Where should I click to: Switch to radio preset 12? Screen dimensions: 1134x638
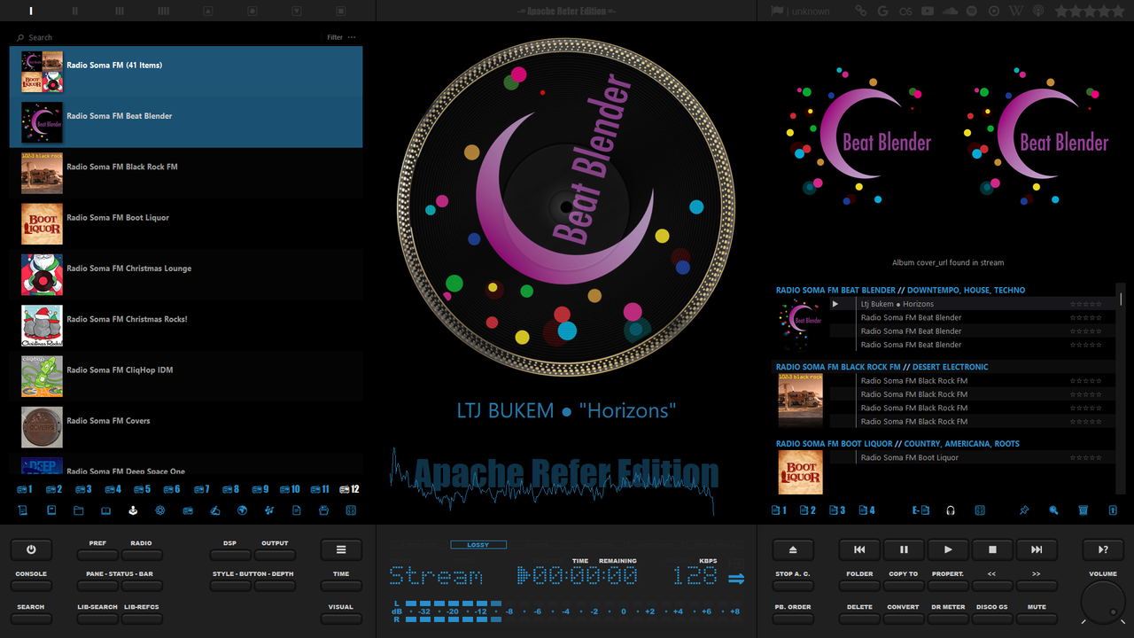pyautogui.click(x=350, y=489)
